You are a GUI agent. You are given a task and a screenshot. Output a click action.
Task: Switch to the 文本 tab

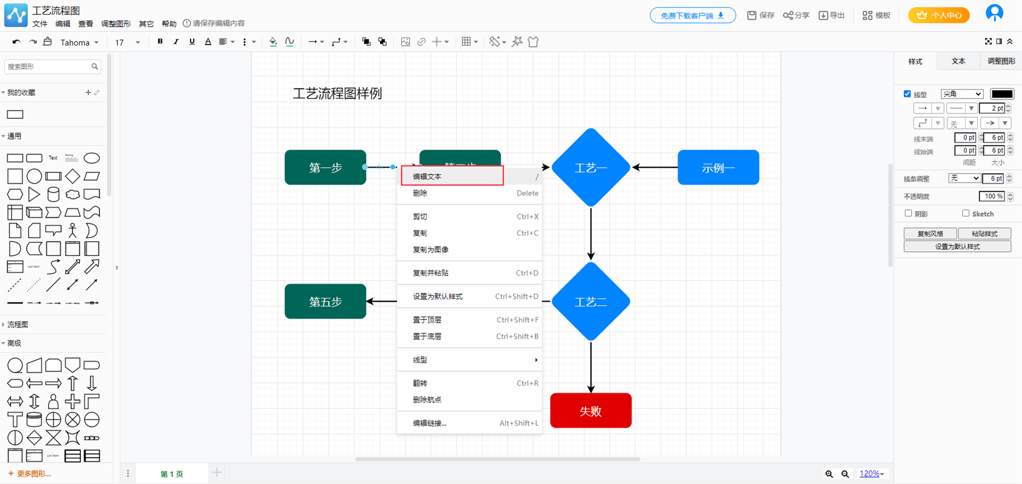coord(958,61)
